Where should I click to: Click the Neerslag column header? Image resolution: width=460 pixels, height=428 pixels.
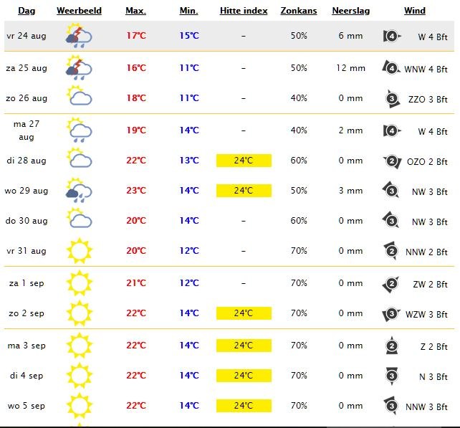coord(351,11)
